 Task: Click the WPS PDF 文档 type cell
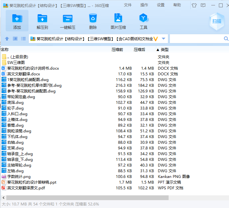pos(170,188)
